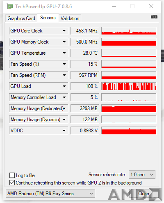Click the GPU Load history graph

coord(129,86)
